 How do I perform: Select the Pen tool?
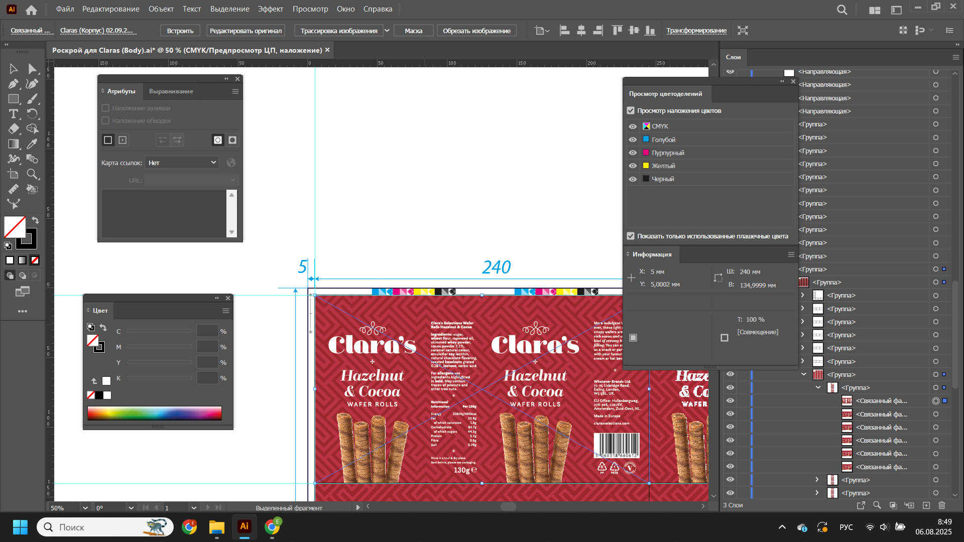(14, 84)
